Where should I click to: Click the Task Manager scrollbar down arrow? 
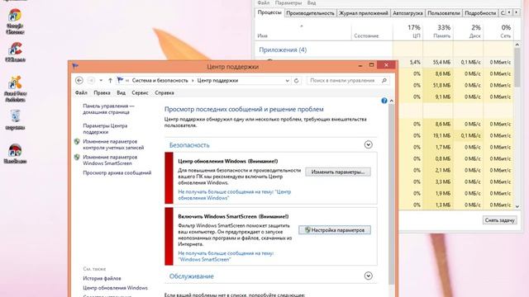point(517,205)
